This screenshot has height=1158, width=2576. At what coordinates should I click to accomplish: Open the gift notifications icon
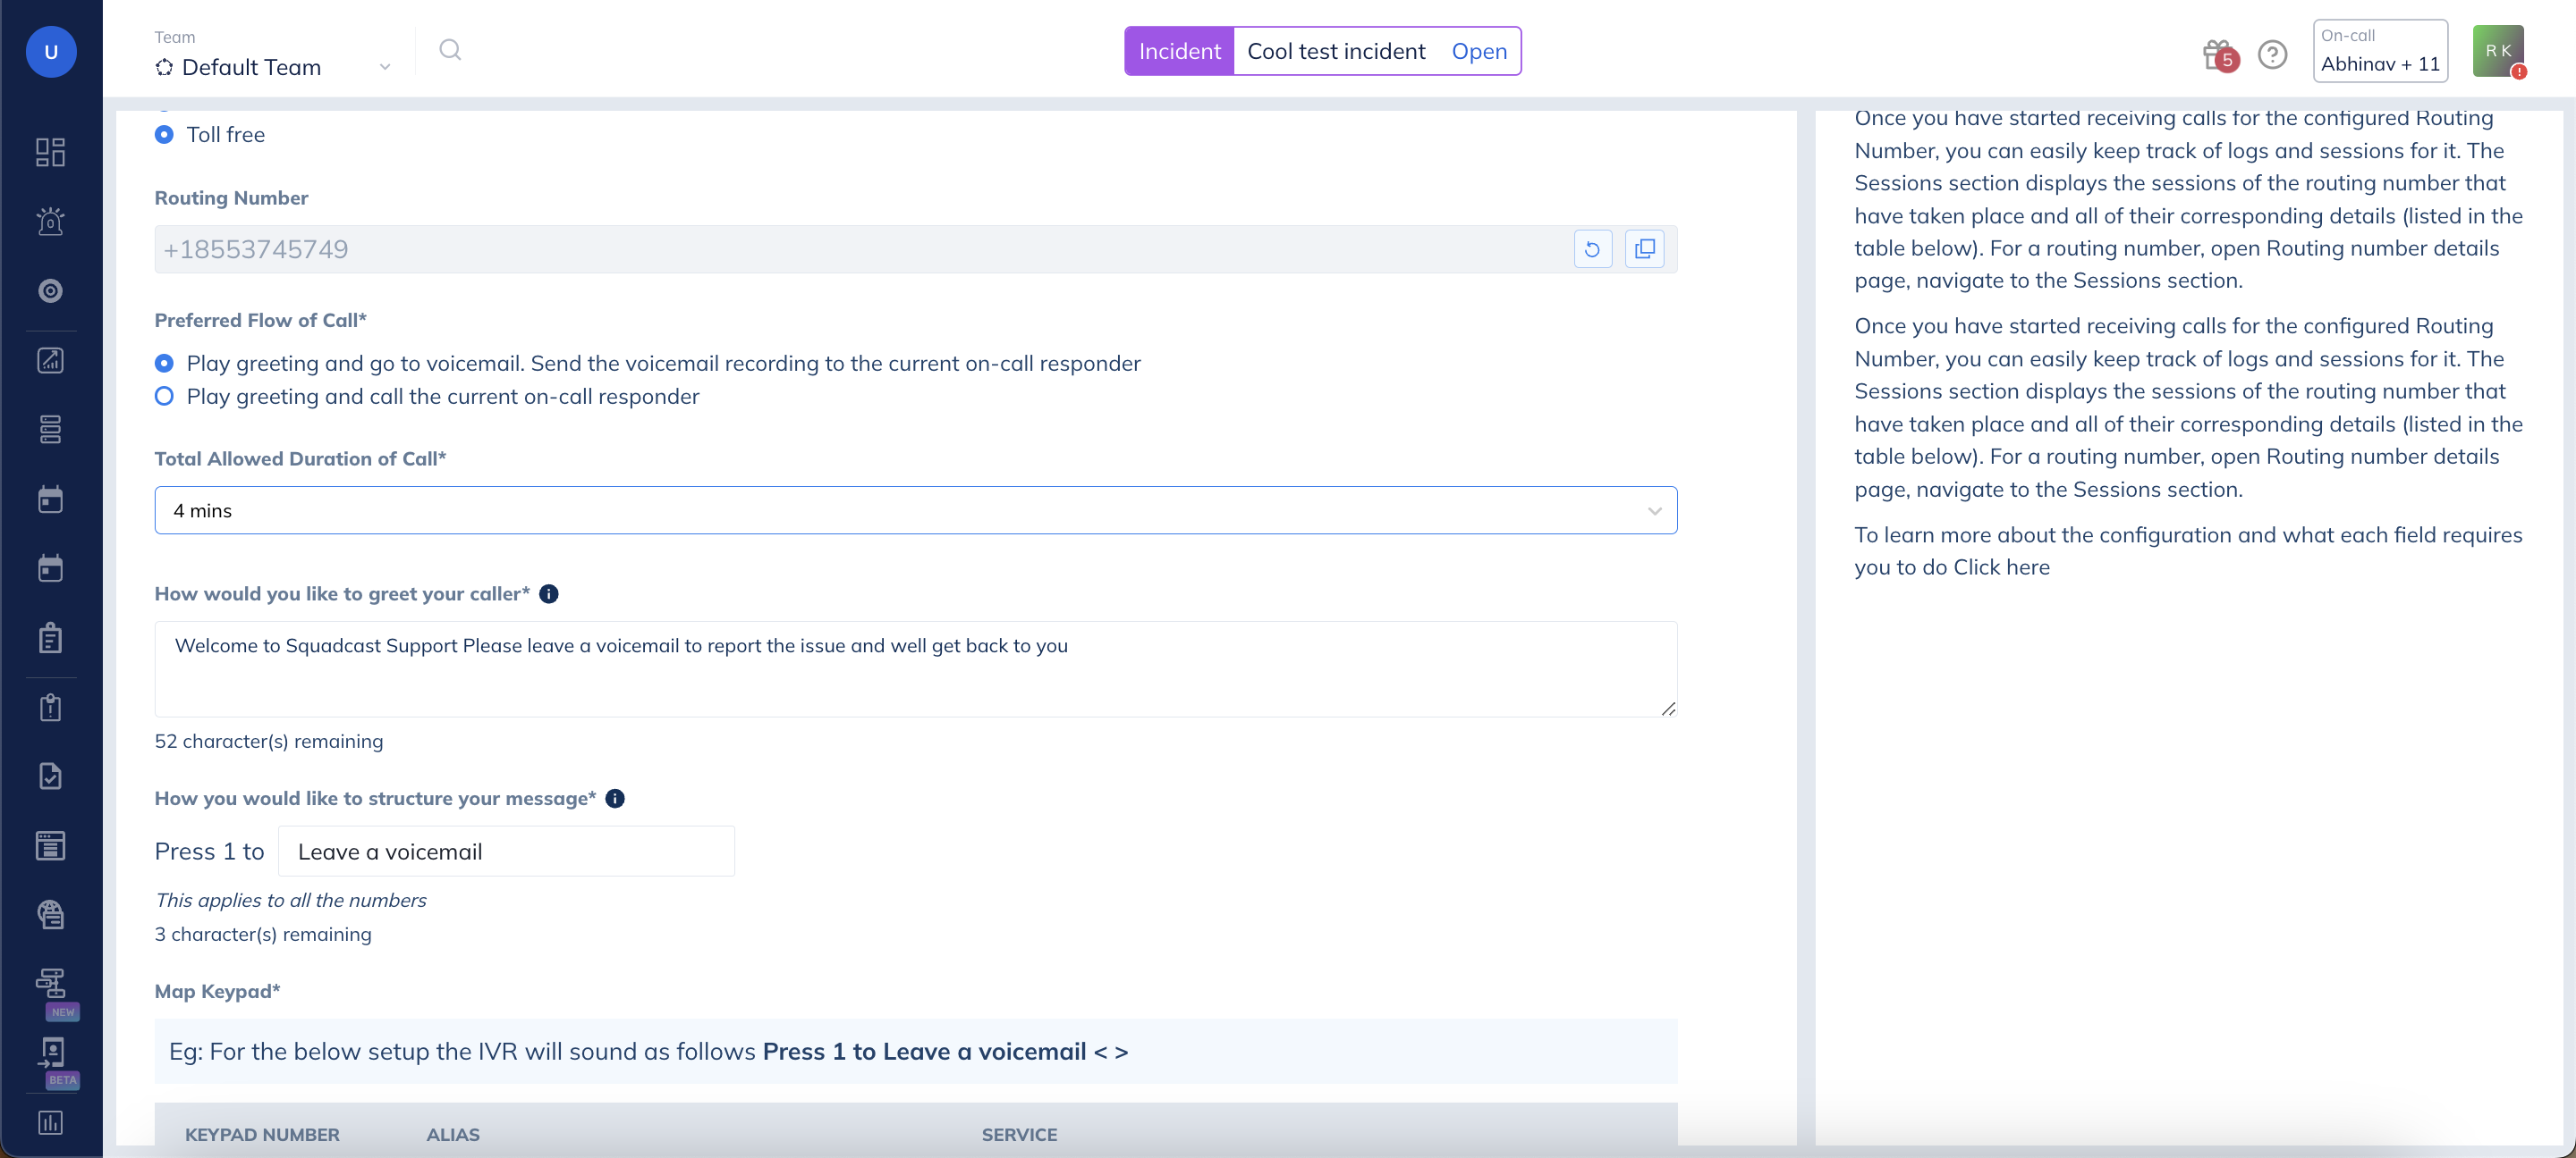click(x=2216, y=54)
